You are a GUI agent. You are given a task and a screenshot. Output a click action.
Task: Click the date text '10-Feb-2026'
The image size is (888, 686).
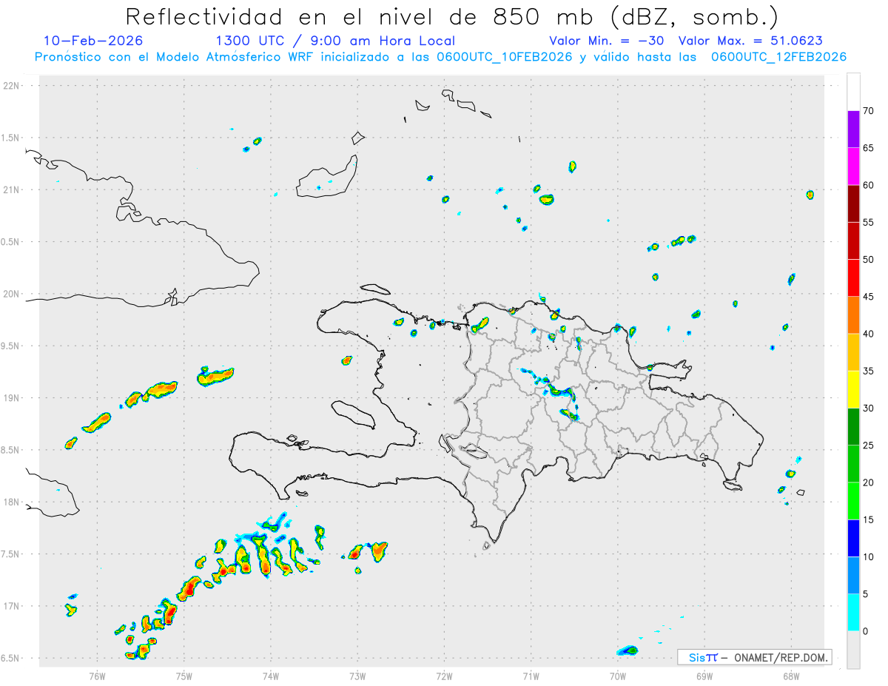tap(93, 41)
